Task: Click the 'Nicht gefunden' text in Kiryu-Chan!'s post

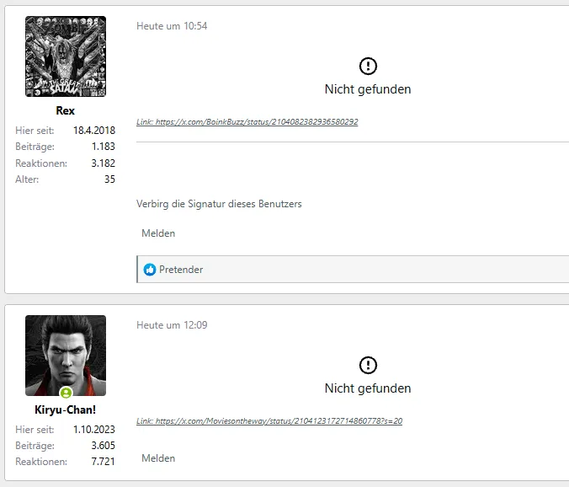Action: [368, 388]
